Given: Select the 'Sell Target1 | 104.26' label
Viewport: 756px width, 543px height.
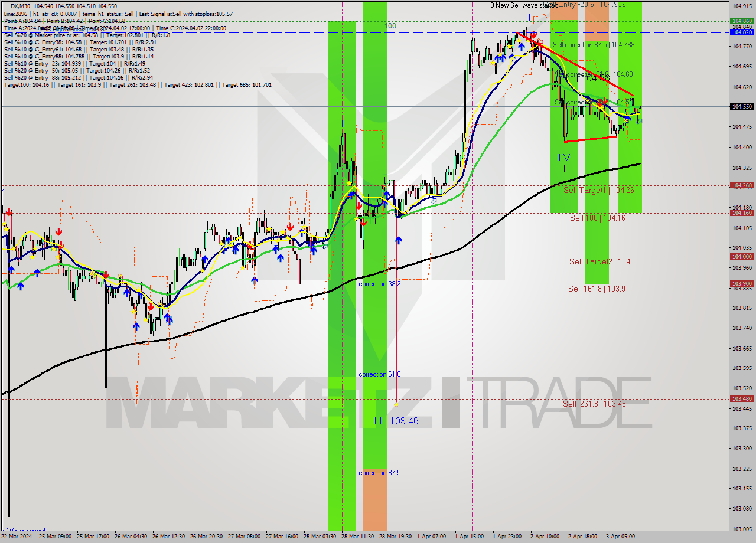Looking at the screenshot, I should [599, 190].
